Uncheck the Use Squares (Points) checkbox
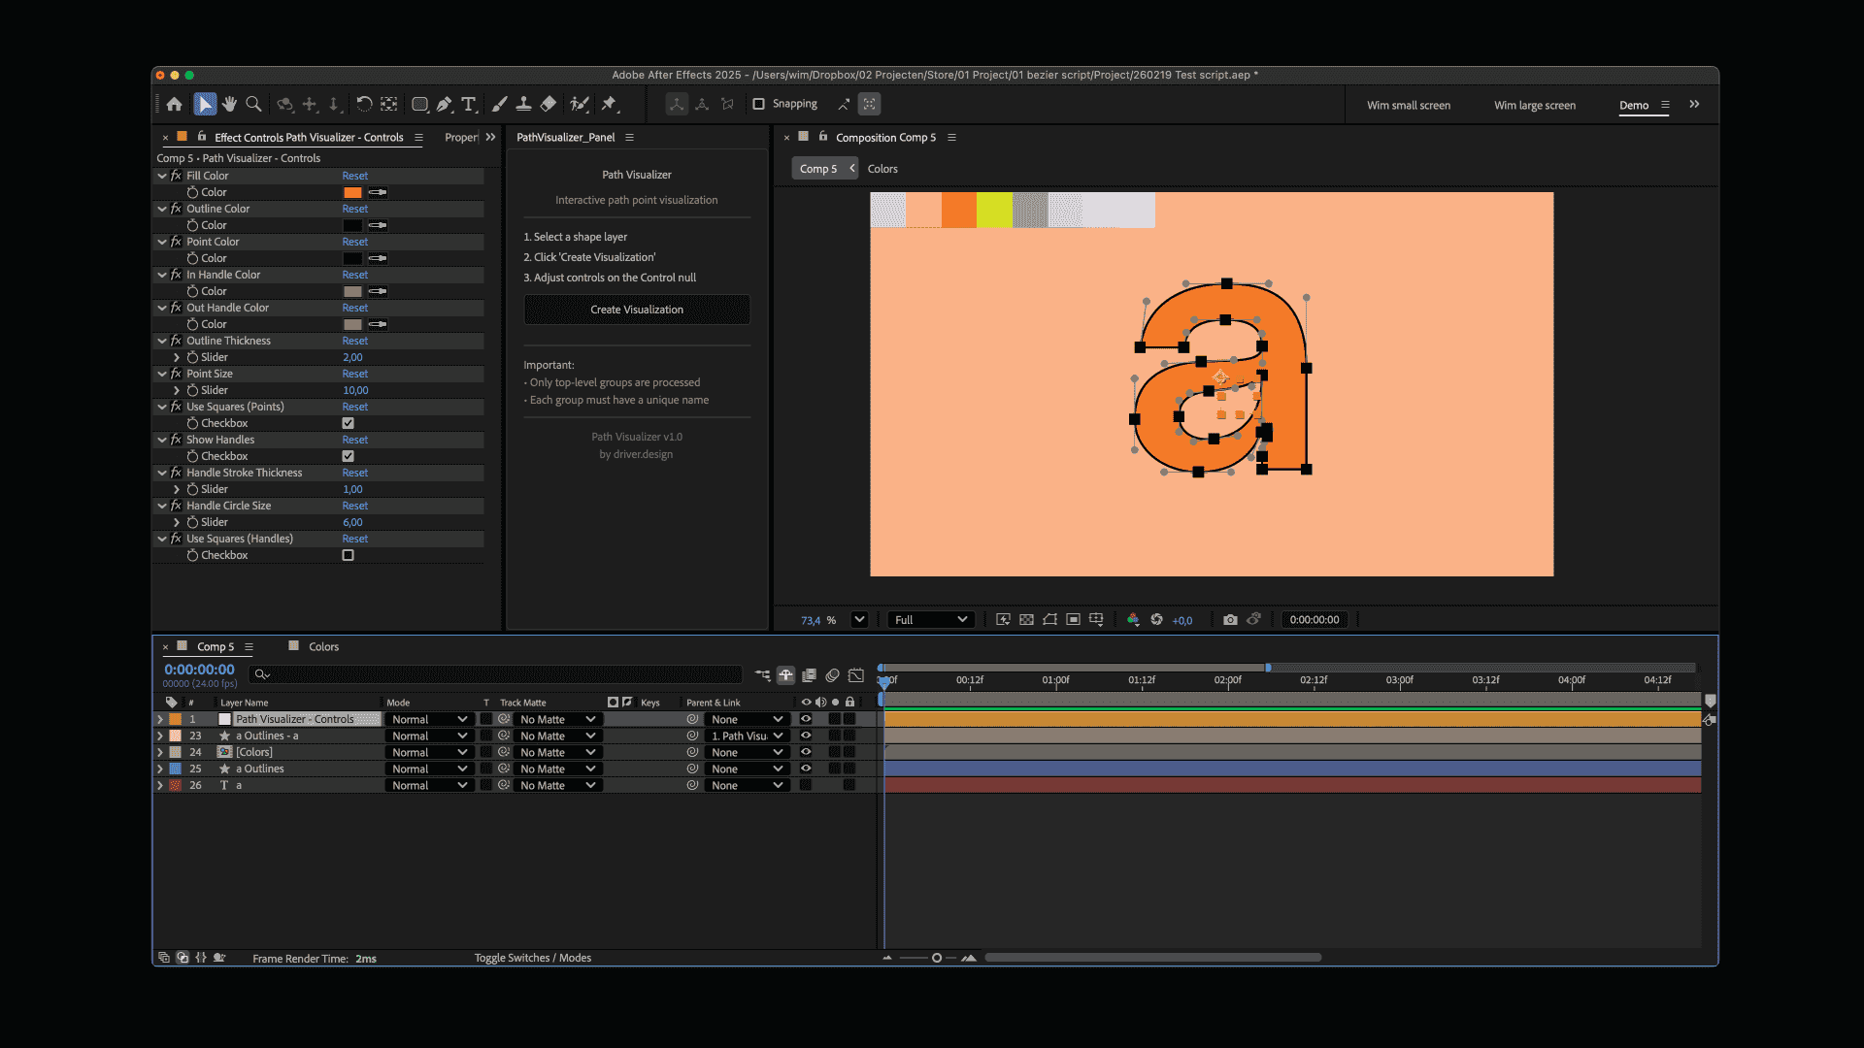The image size is (1864, 1048). pyautogui.click(x=348, y=423)
